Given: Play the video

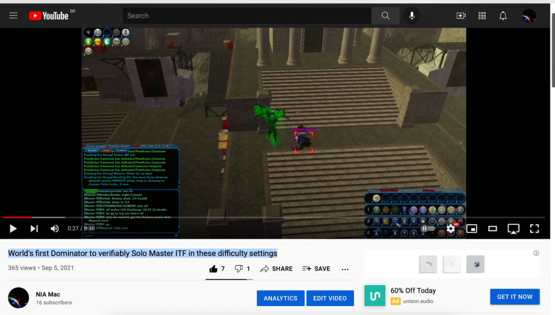Looking at the screenshot, I should (13, 229).
